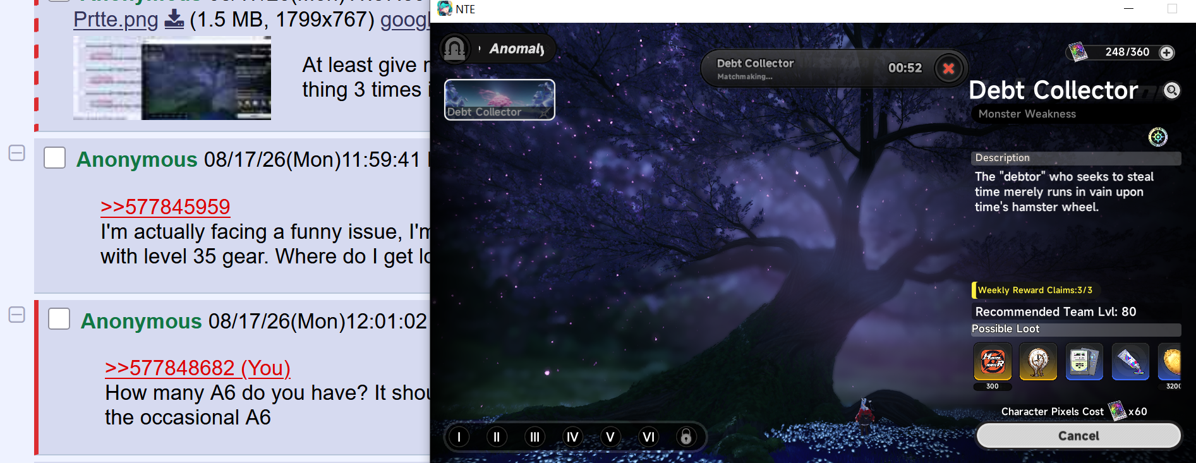Follow the >>577848682 (You) quote link

pos(198,368)
